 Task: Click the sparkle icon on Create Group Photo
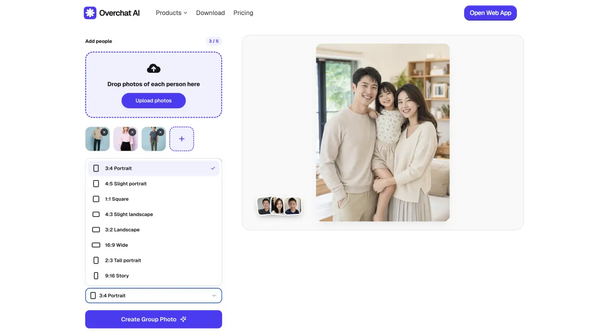[x=183, y=319]
